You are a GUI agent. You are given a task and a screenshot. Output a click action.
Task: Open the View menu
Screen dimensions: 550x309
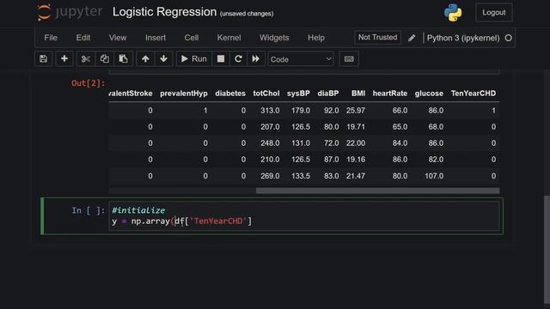(x=118, y=38)
